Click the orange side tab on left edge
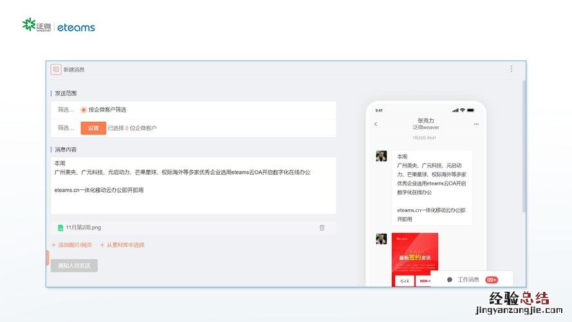 point(48,258)
